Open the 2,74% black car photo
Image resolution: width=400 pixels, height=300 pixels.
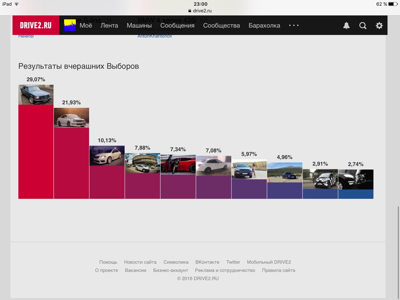pyautogui.click(x=355, y=179)
